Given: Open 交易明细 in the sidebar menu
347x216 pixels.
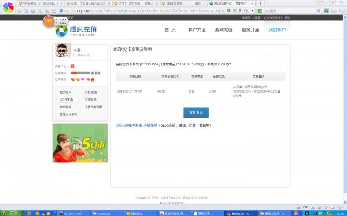Looking at the screenshot, I should pos(91,93).
